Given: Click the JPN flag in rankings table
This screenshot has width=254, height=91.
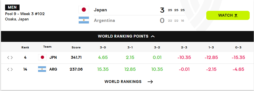Looking at the screenshot, I should [42, 57].
